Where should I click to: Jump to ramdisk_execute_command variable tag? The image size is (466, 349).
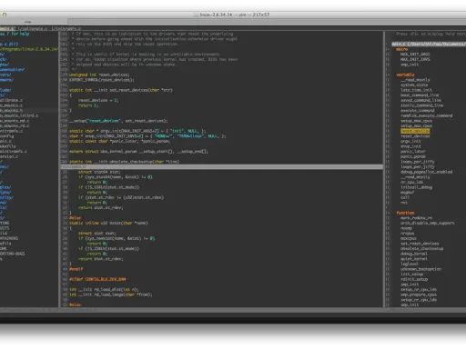tap(427, 115)
